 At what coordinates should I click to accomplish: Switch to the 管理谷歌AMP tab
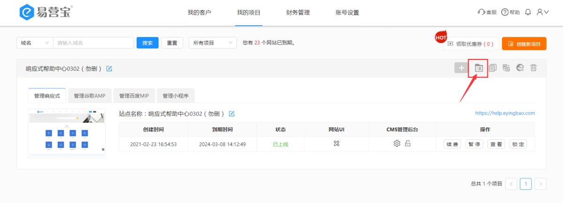pyautogui.click(x=90, y=96)
